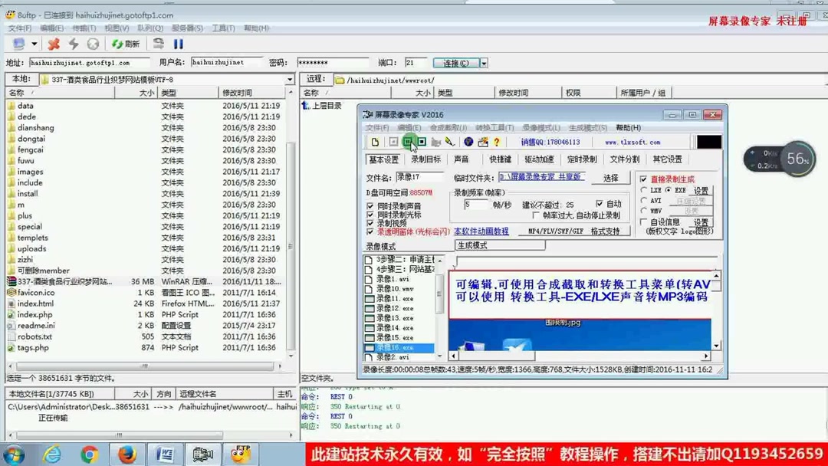Select the pen annotation icon in the recorder toolbar
The width and height of the screenshot is (828, 466).
(451, 143)
